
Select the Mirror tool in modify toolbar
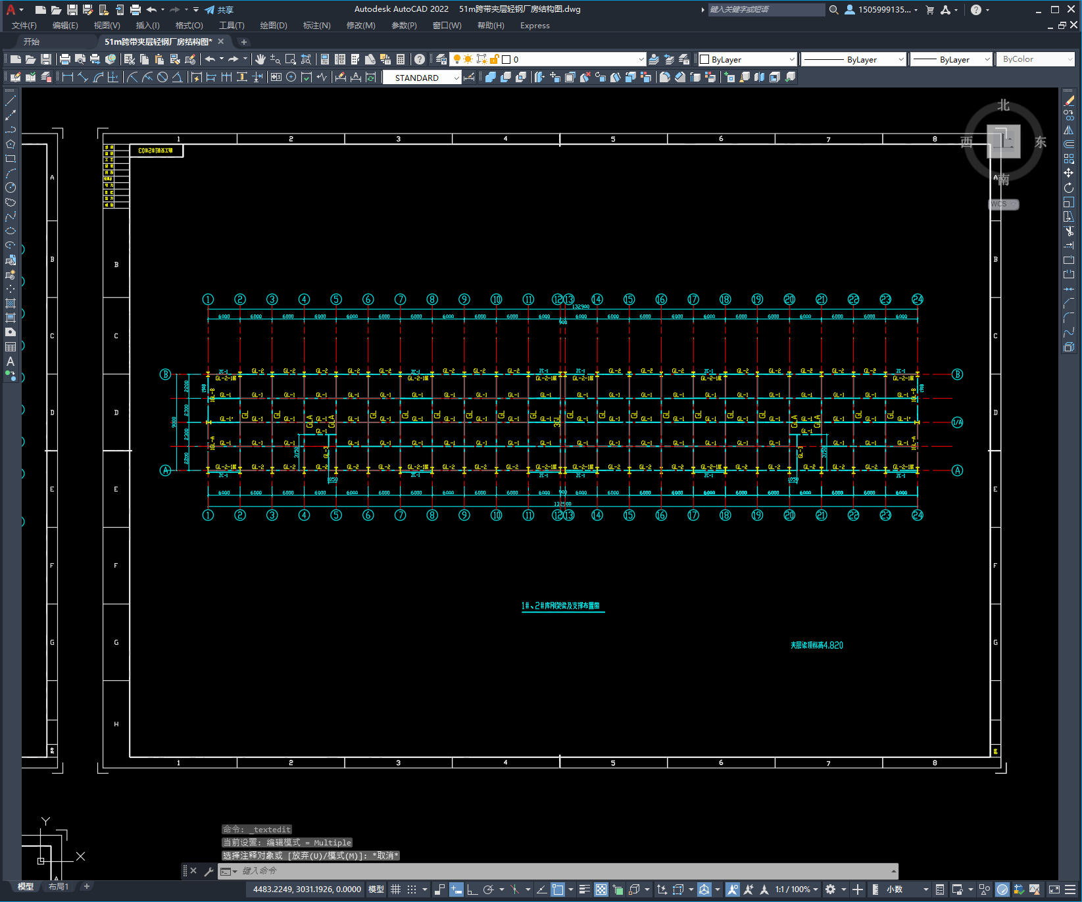click(x=1069, y=130)
